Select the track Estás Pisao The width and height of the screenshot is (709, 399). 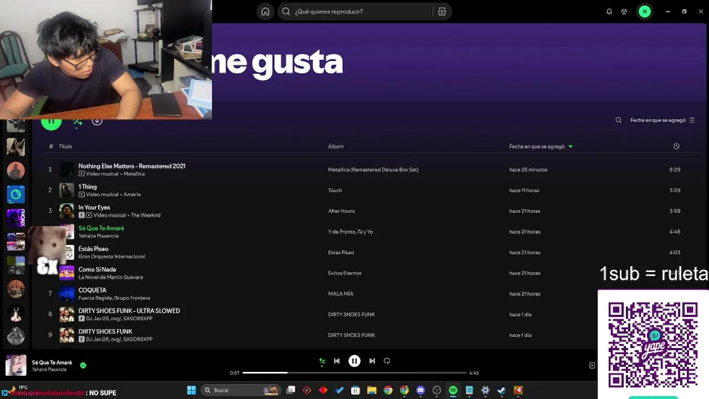(x=93, y=249)
